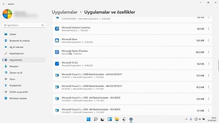Screen dimensions: 219x123
Task: Open Ağ & internet settings
Action: click(x=24, y=47)
